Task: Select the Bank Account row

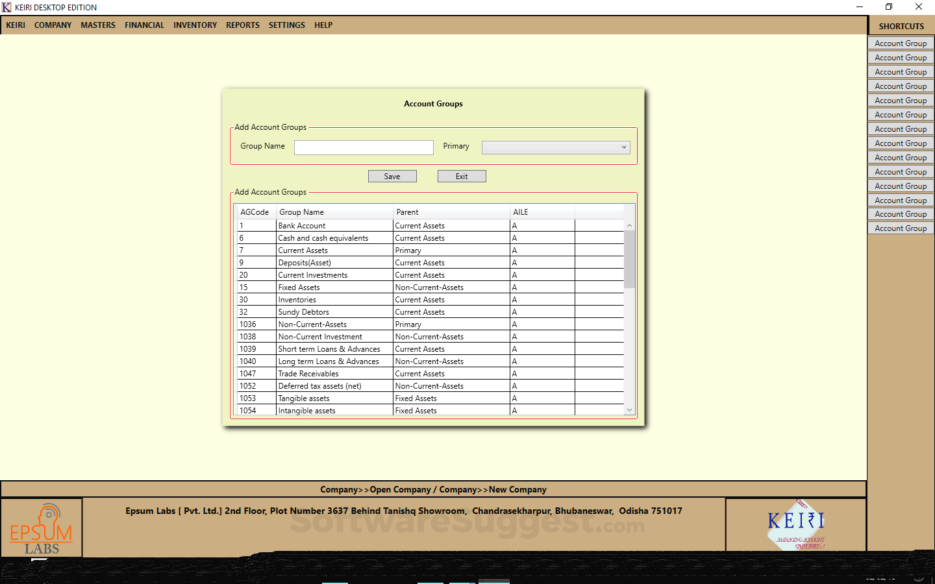Action: click(335, 225)
